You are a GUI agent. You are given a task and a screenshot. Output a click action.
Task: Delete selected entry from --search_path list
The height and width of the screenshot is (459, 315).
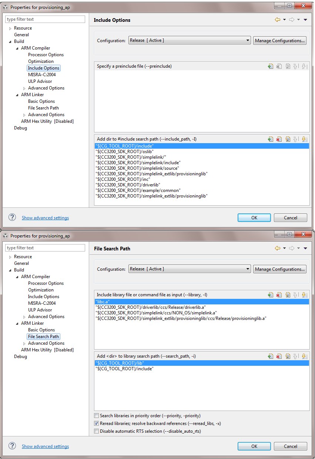coord(279,356)
